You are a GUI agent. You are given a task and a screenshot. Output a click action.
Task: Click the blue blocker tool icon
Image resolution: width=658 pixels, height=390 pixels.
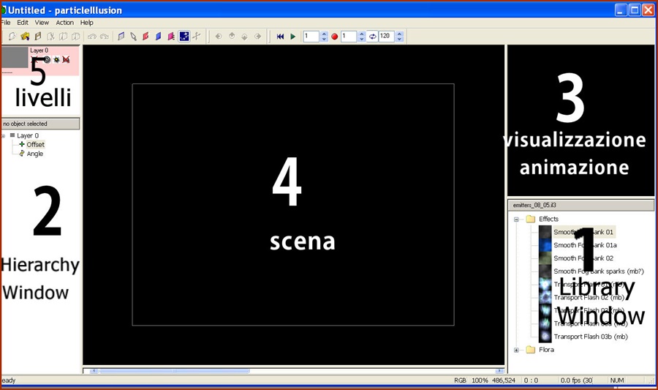click(158, 37)
